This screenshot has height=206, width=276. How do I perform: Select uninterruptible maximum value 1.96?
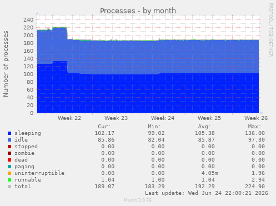(258, 173)
